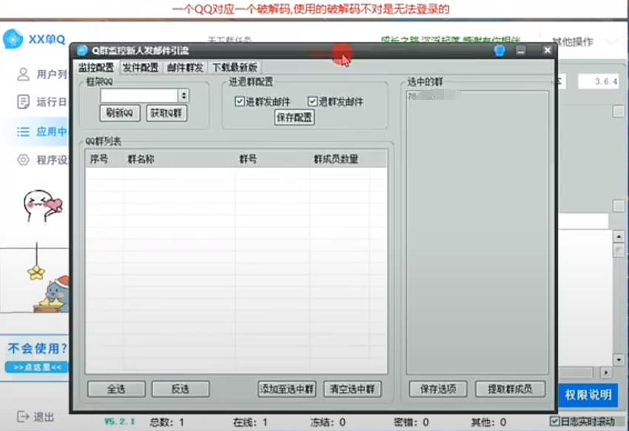Click the 不会使用? help text
The width and height of the screenshot is (629, 431).
(x=38, y=349)
